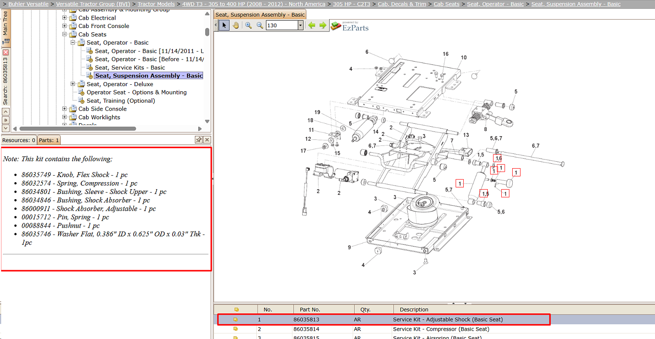Go to the Cab Seats breadcrumb link
The image size is (655, 339).
pos(446,4)
